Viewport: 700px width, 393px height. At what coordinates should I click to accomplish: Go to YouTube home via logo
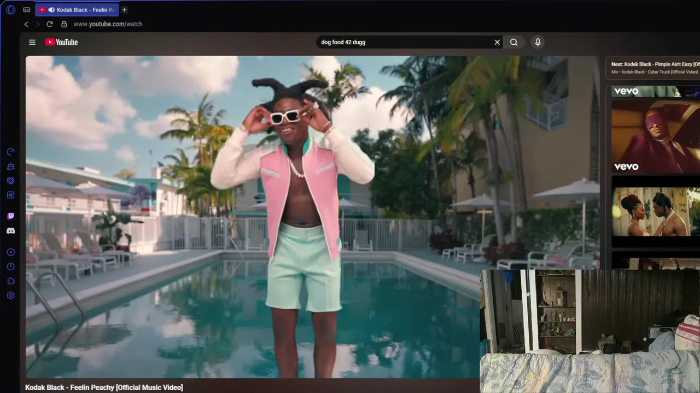pos(61,42)
